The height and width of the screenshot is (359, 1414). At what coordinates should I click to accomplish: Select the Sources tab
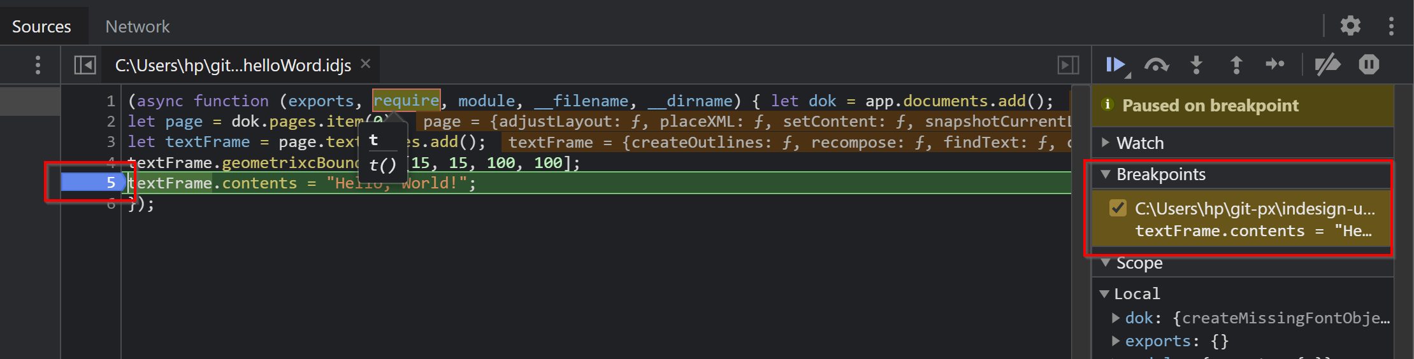41,27
